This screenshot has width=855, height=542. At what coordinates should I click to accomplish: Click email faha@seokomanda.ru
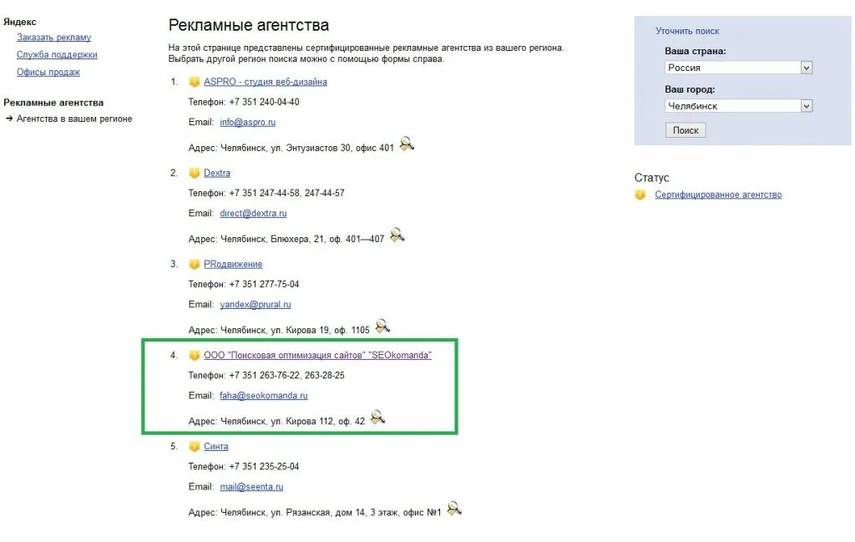point(263,395)
